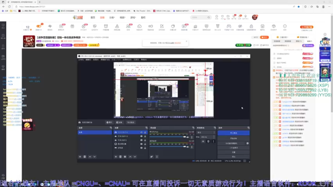Add a new source in OBS sources panel
The height and width of the screenshot is (187, 333).
[x=116, y=157]
